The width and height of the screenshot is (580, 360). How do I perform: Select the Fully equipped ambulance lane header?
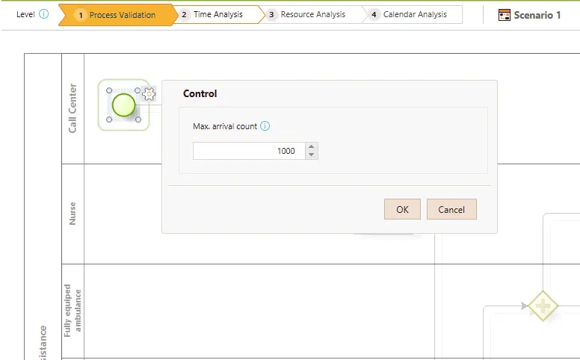[x=72, y=311]
